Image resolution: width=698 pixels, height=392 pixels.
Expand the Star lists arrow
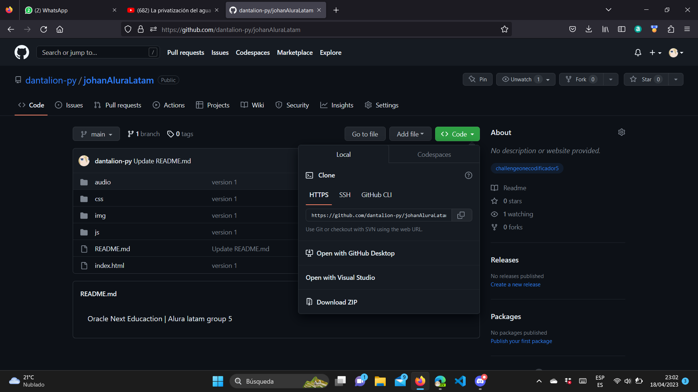tap(676, 79)
